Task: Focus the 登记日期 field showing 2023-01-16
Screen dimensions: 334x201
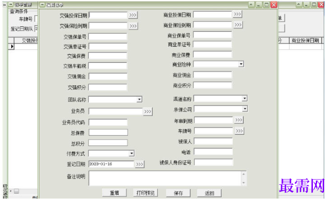Action: pos(111,164)
